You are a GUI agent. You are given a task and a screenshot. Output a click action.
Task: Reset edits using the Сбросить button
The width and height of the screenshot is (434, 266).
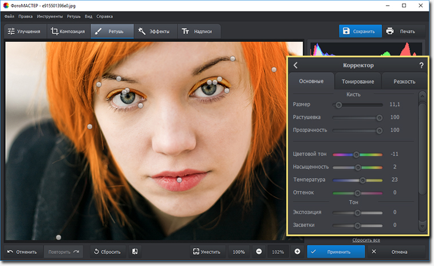tap(106, 252)
